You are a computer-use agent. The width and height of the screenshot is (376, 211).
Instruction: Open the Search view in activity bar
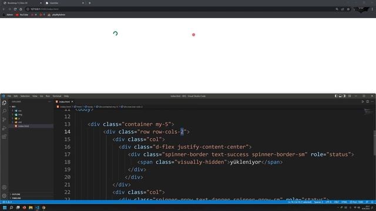pos(4,111)
